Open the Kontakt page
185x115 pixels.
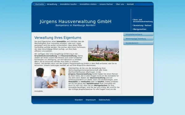click(x=130, y=4)
